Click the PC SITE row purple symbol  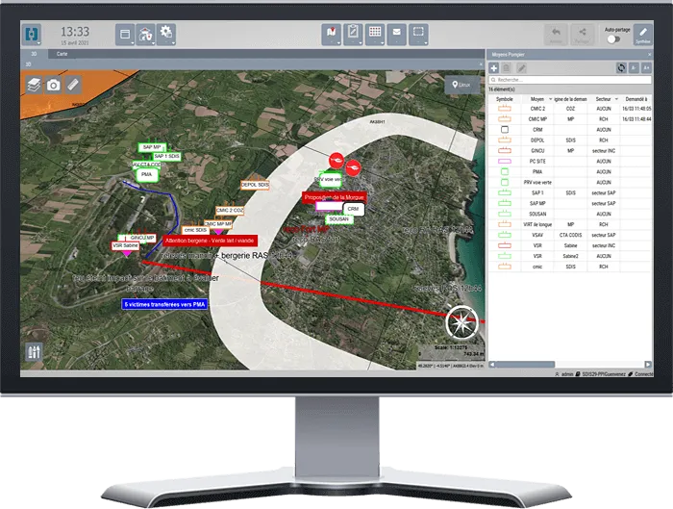(505, 162)
